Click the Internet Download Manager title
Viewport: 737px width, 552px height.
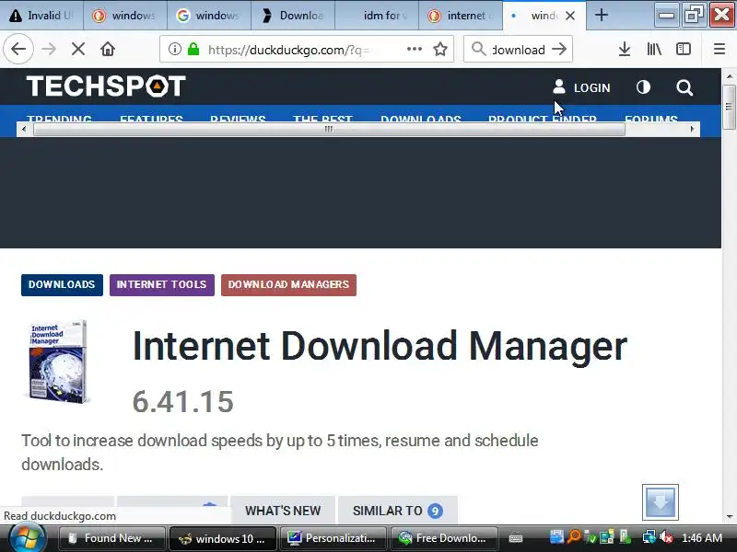(x=380, y=347)
